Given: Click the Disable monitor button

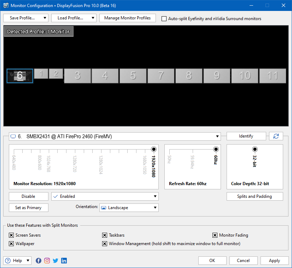Looking at the screenshot, I should 29,196.
